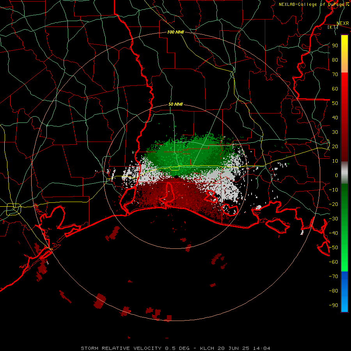351x351 pixels.
Task: Select the 100 NMI range ring label
Action: 175,32
